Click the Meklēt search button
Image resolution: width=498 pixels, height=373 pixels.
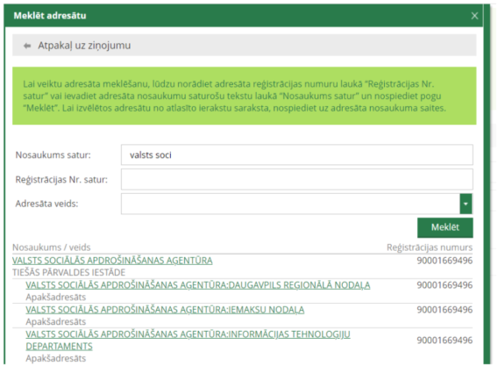click(445, 227)
